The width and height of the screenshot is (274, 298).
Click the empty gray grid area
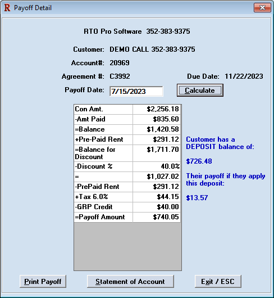[x=127, y=246]
